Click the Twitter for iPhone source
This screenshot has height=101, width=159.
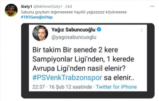pos(116,87)
